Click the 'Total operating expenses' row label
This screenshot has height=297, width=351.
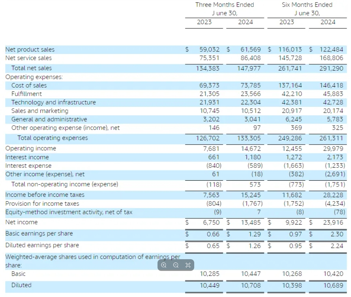(53, 138)
